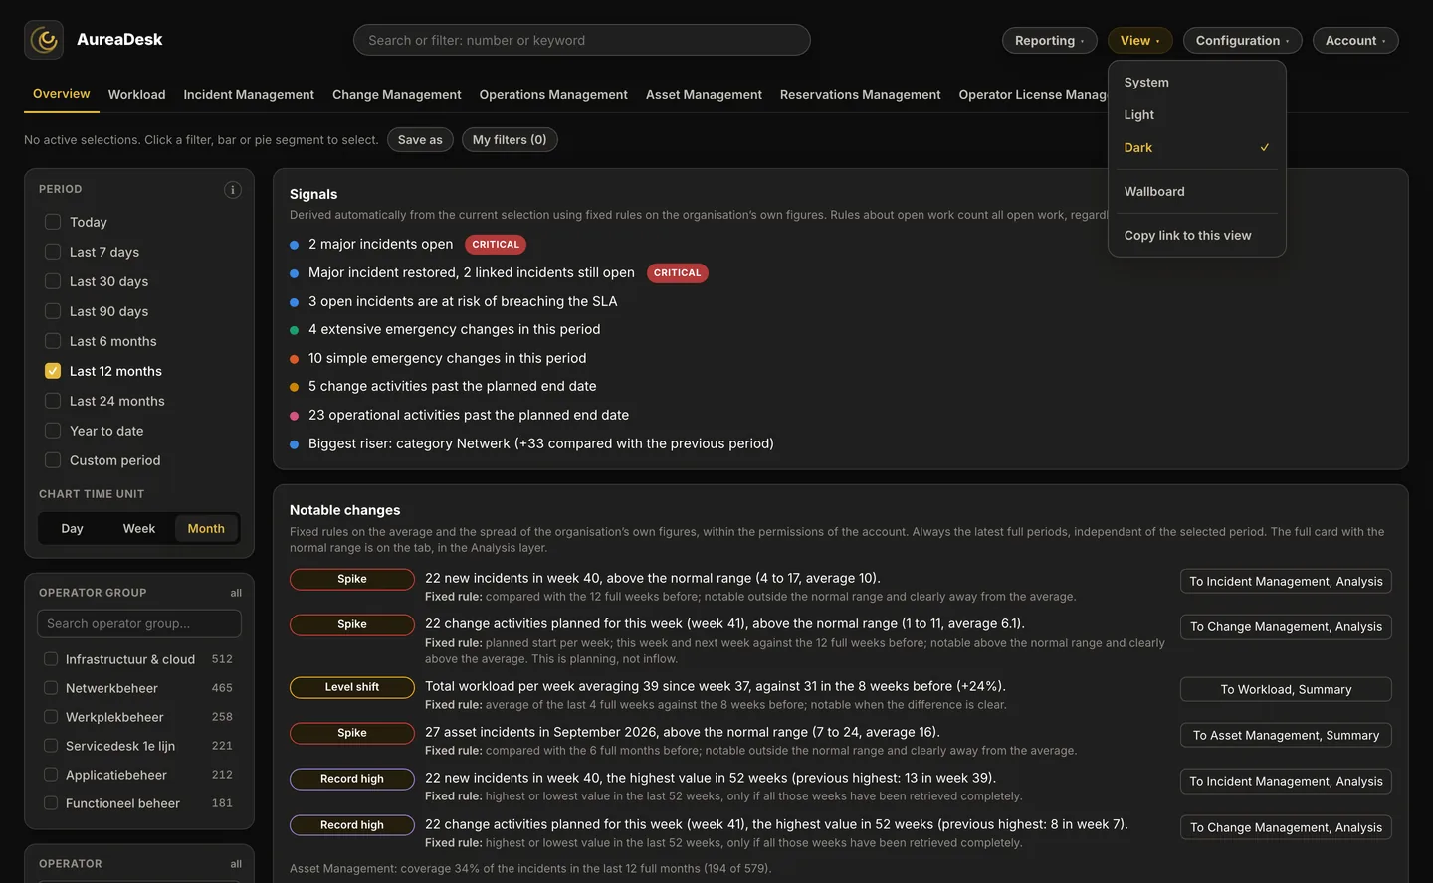Image resolution: width=1433 pixels, height=883 pixels.
Task: Check the Netwerkbeheer operator group
Action: point(51,688)
